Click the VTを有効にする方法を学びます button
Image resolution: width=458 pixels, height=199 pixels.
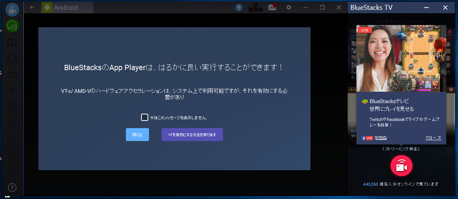(x=192, y=135)
